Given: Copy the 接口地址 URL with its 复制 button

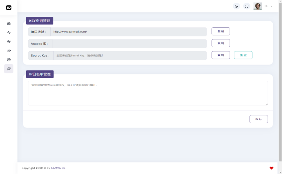Looking at the screenshot, I should point(220,31).
